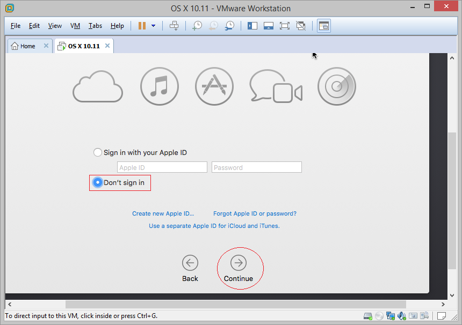Show or hide the library sidebar
Screen dimensions: 462x325
pos(252,26)
